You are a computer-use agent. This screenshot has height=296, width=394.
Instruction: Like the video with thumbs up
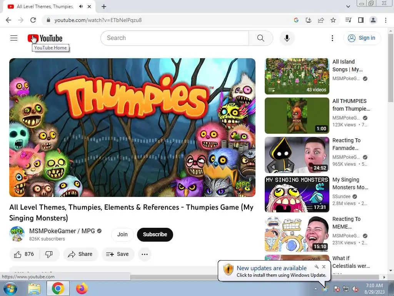(24, 254)
